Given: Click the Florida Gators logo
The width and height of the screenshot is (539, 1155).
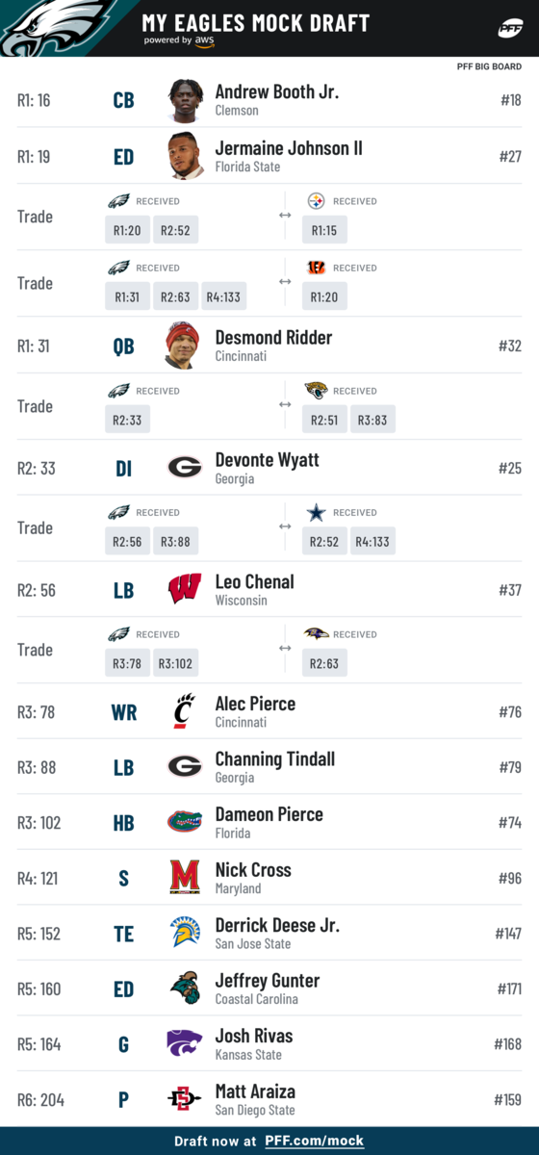Looking at the screenshot, I should tap(185, 822).
